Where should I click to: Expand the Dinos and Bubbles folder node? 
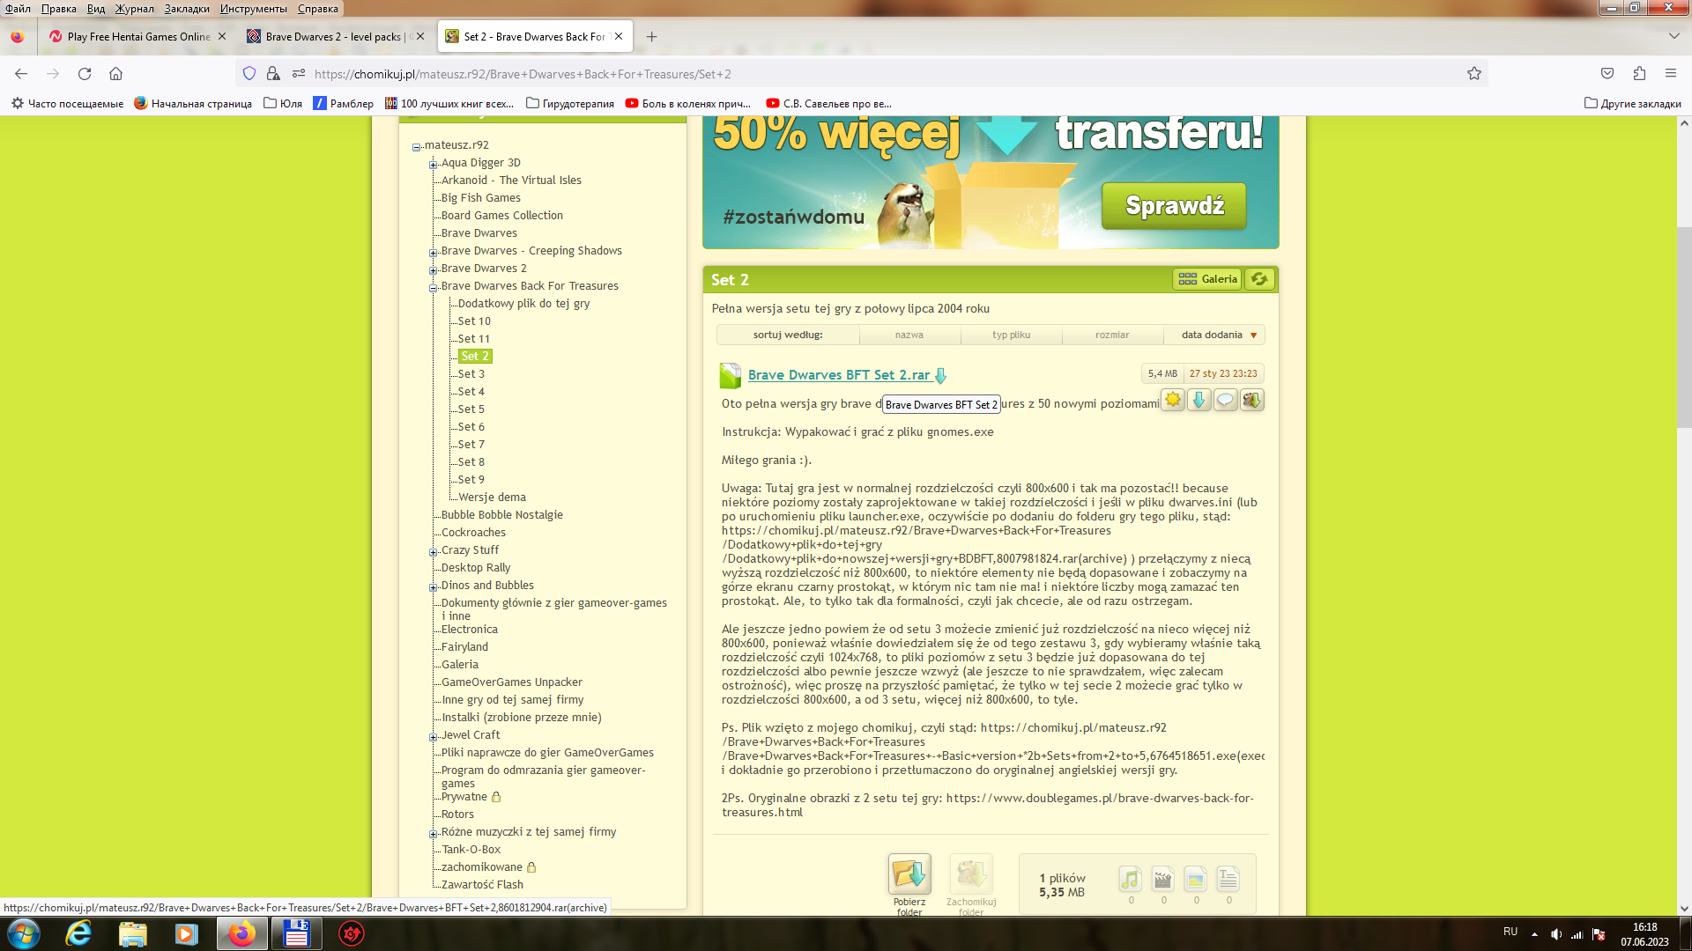[x=433, y=587]
